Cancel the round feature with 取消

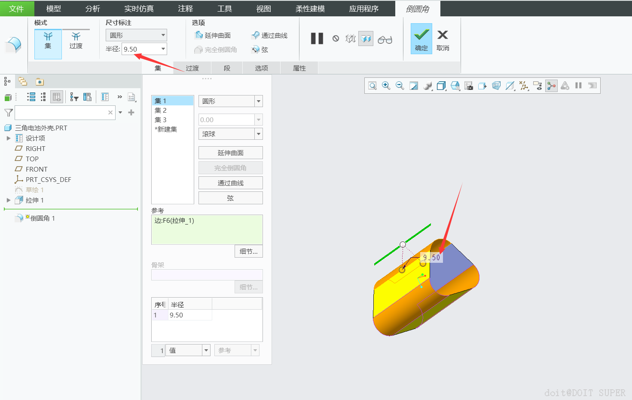pos(443,40)
